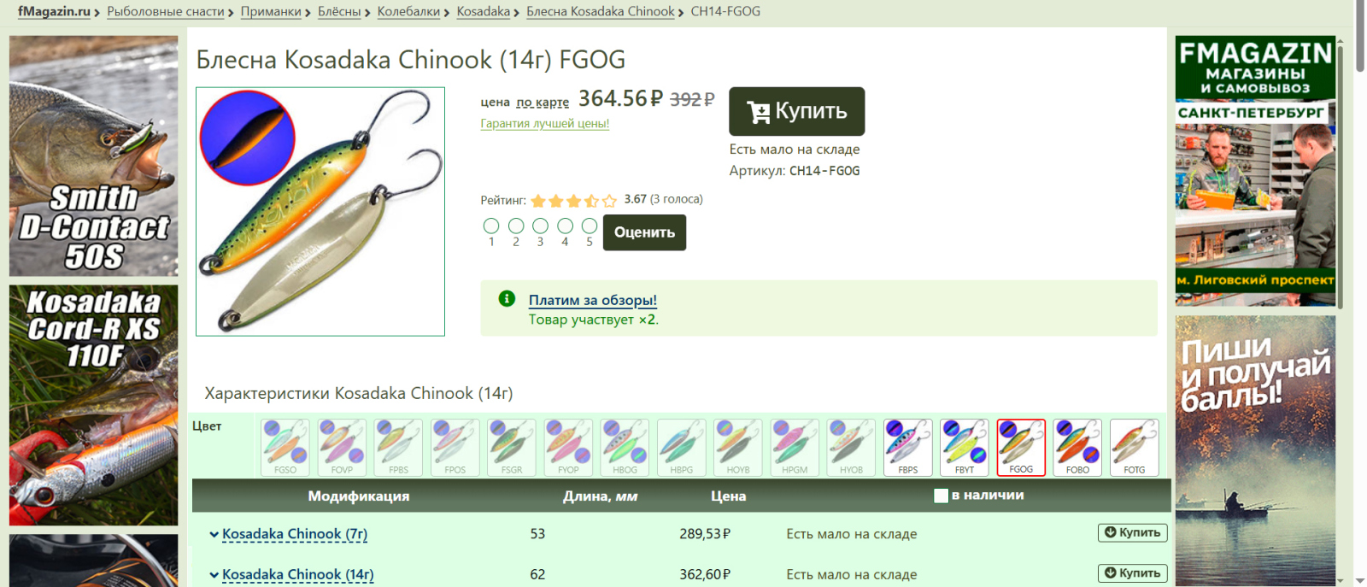This screenshot has width=1367, height=587.
Task: Select the FBPS color variant icon
Action: point(907,446)
